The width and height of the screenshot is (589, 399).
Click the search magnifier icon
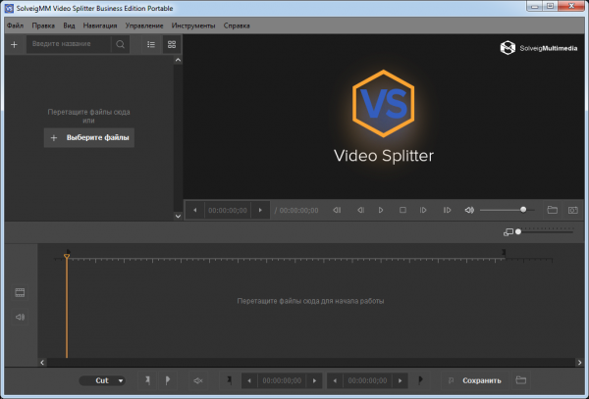[x=120, y=44]
